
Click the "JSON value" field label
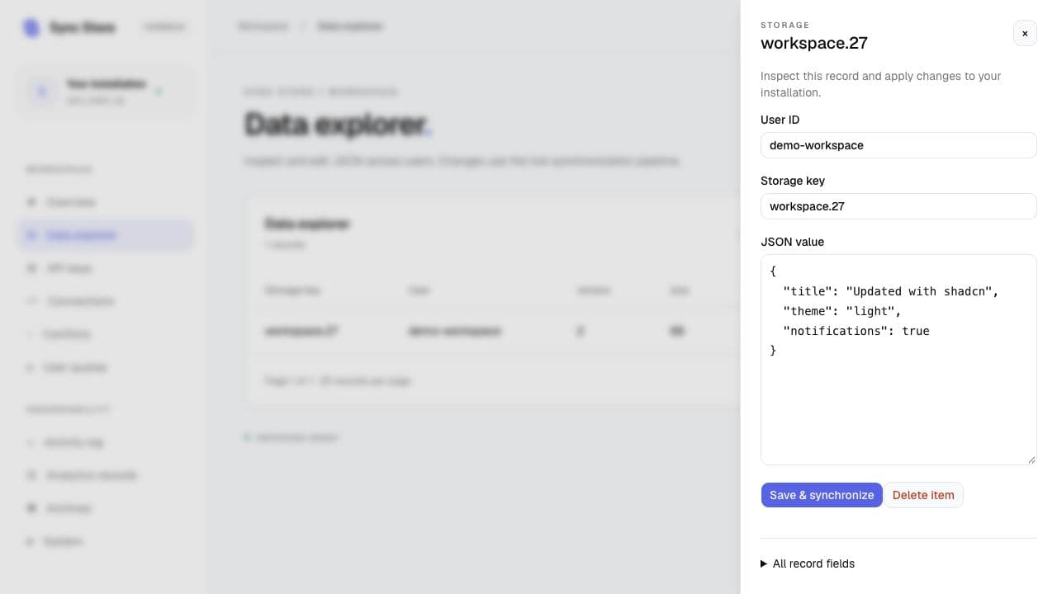(x=792, y=242)
